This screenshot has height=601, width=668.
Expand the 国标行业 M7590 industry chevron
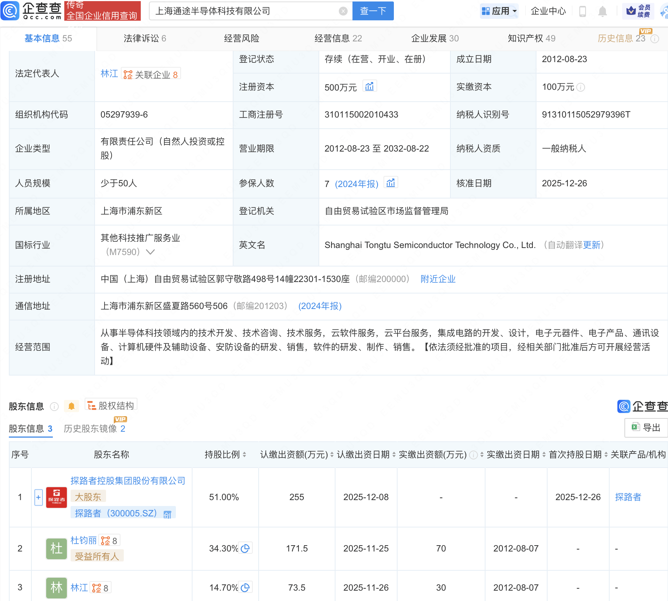click(150, 252)
